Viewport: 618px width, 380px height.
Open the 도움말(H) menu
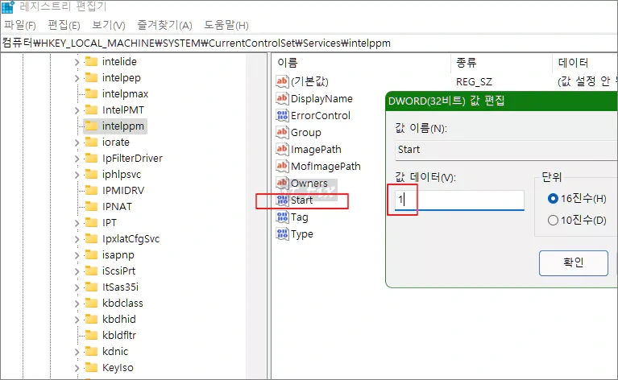pyautogui.click(x=226, y=25)
